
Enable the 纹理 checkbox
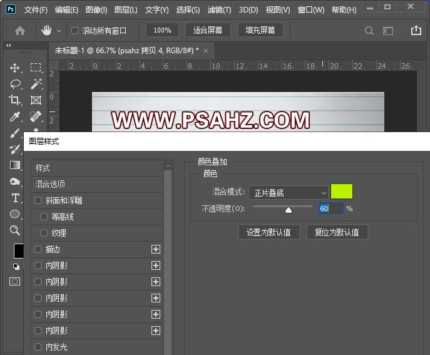pos(44,233)
